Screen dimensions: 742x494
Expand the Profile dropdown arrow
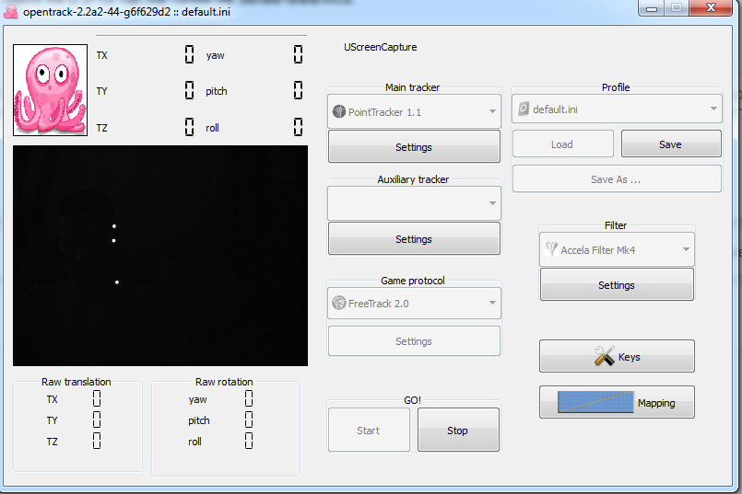point(713,109)
